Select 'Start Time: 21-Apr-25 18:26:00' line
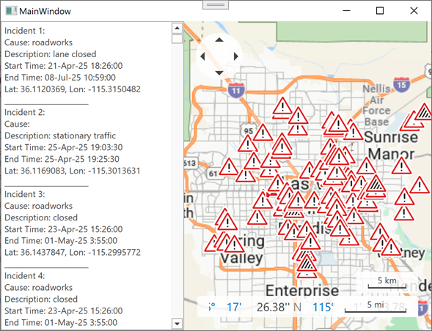Viewport: 432px width, 331px height. click(x=64, y=66)
